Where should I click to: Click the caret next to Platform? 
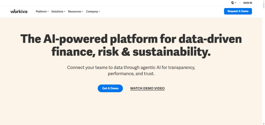(48, 12)
